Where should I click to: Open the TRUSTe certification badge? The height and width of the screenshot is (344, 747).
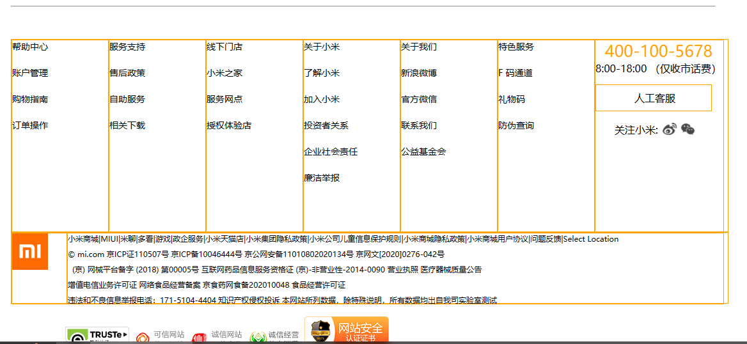(x=97, y=335)
